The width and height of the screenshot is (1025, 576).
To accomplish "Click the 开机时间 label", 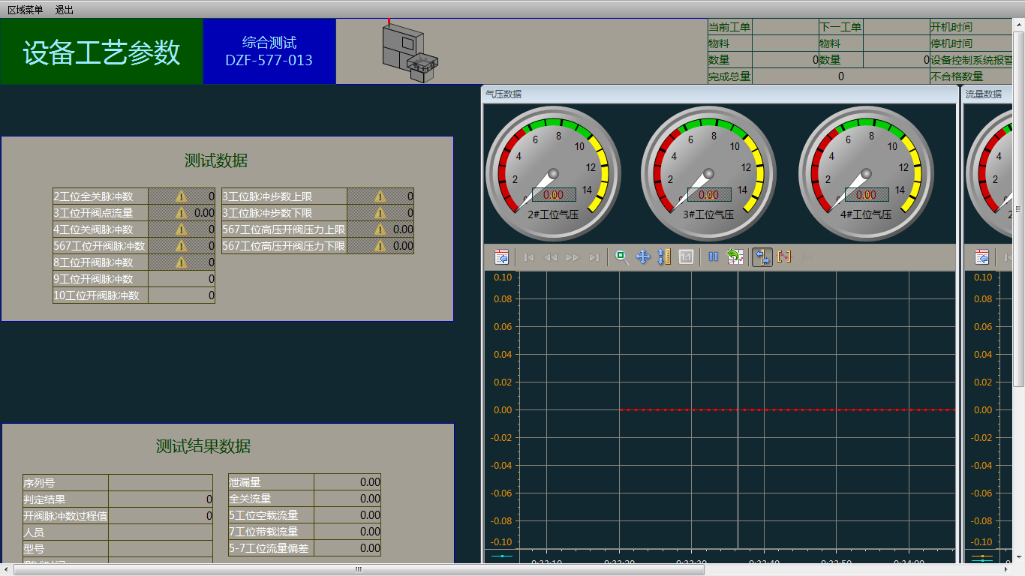I will tap(951, 27).
